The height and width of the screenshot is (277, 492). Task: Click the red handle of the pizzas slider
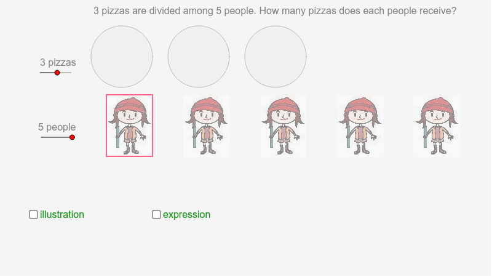click(x=57, y=73)
